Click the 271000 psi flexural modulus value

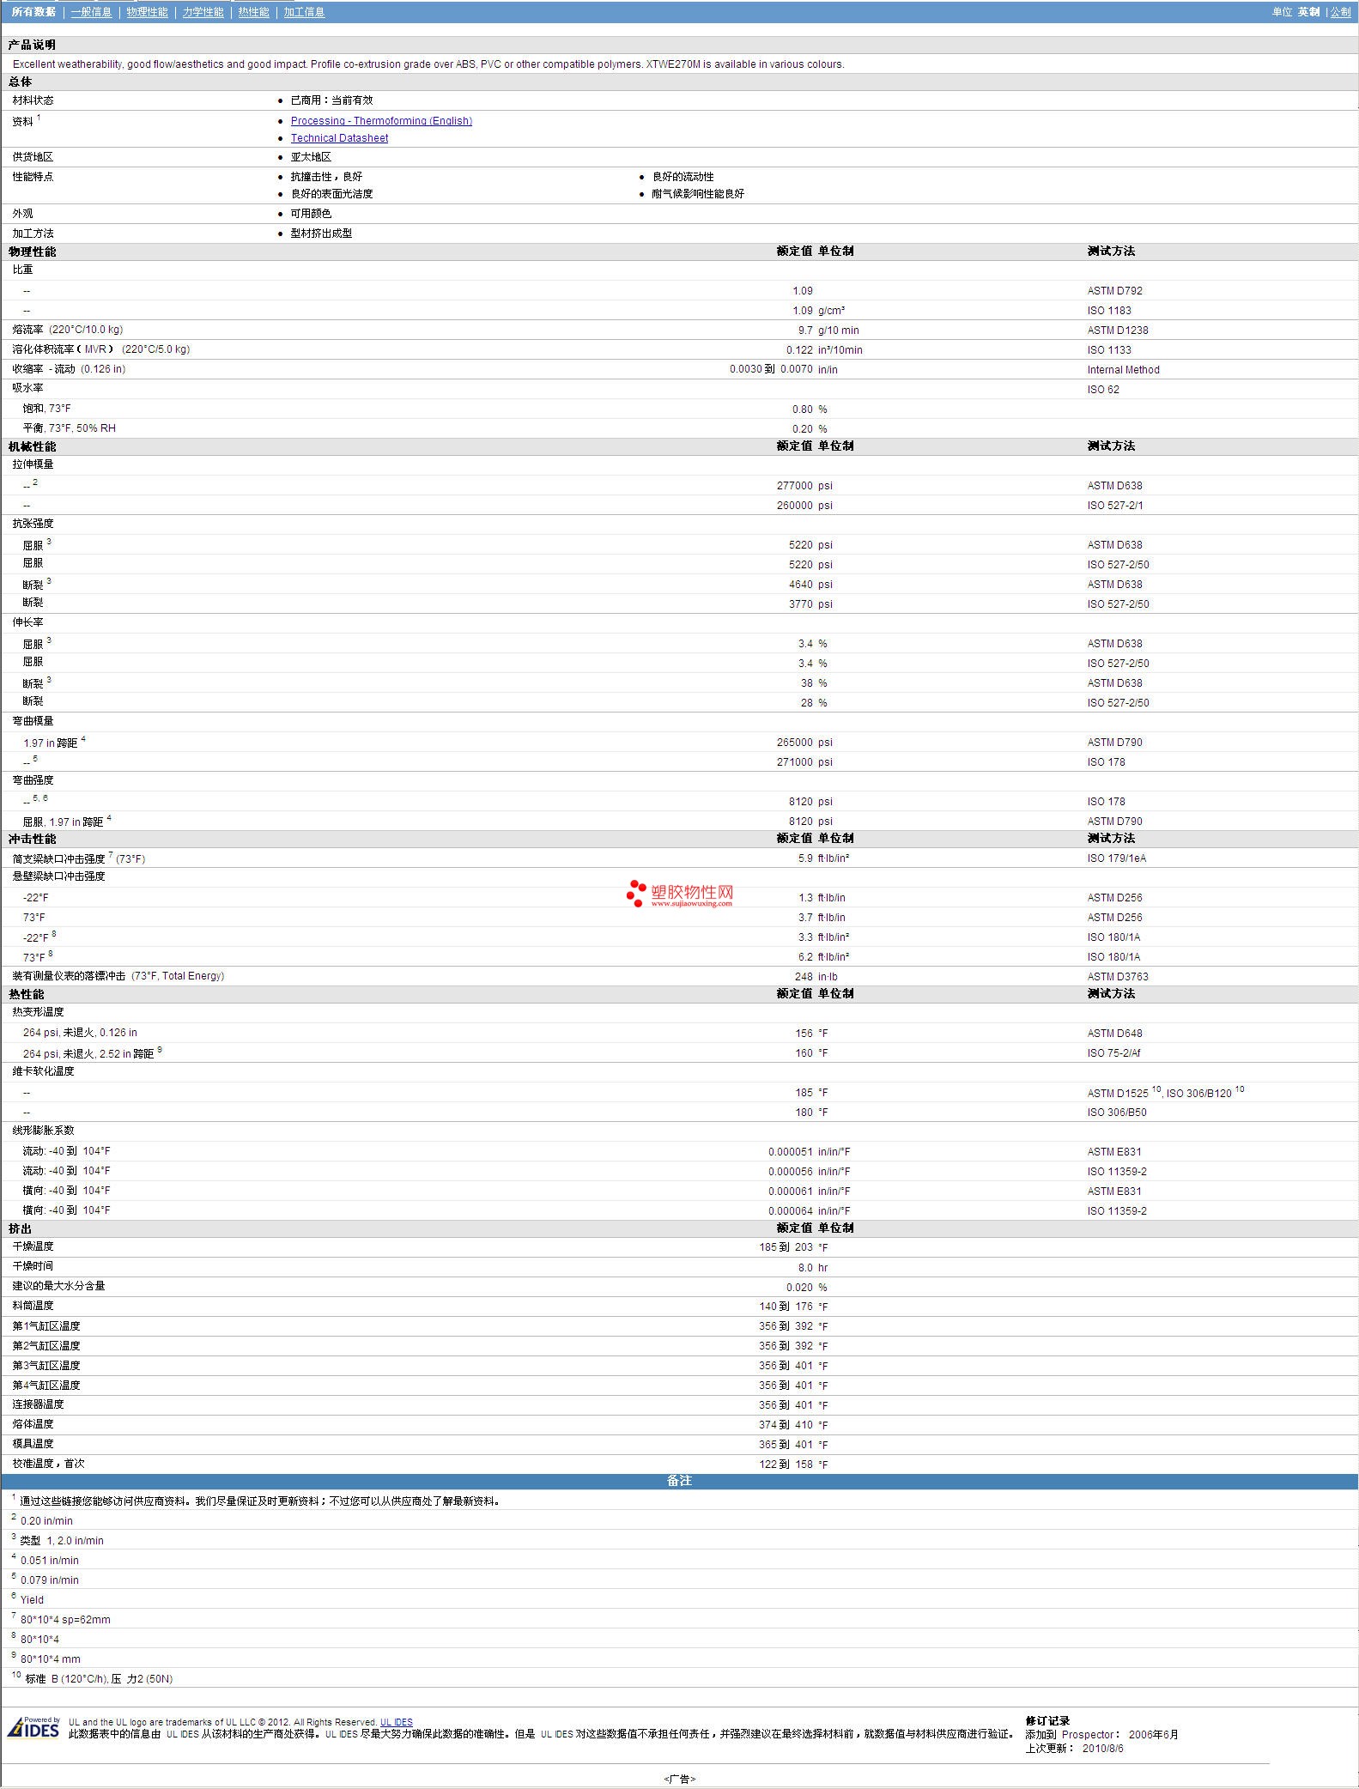804,762
